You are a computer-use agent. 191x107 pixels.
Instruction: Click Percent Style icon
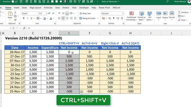[x=110, y=18]
